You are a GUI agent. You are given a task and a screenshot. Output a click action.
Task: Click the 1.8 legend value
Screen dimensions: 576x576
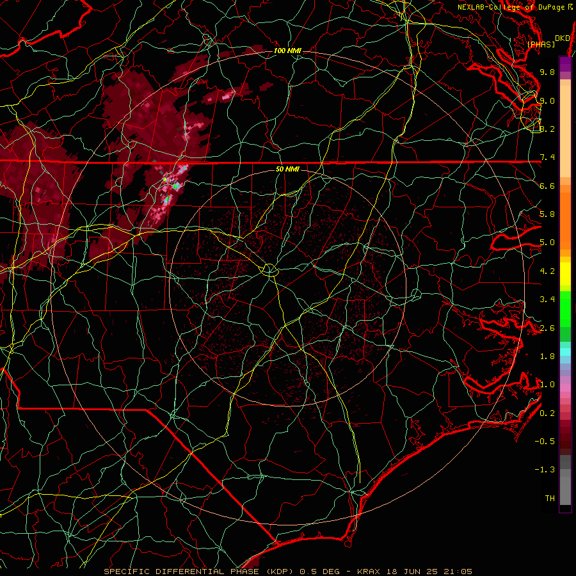pyautogui.click(x=547, y=356)
